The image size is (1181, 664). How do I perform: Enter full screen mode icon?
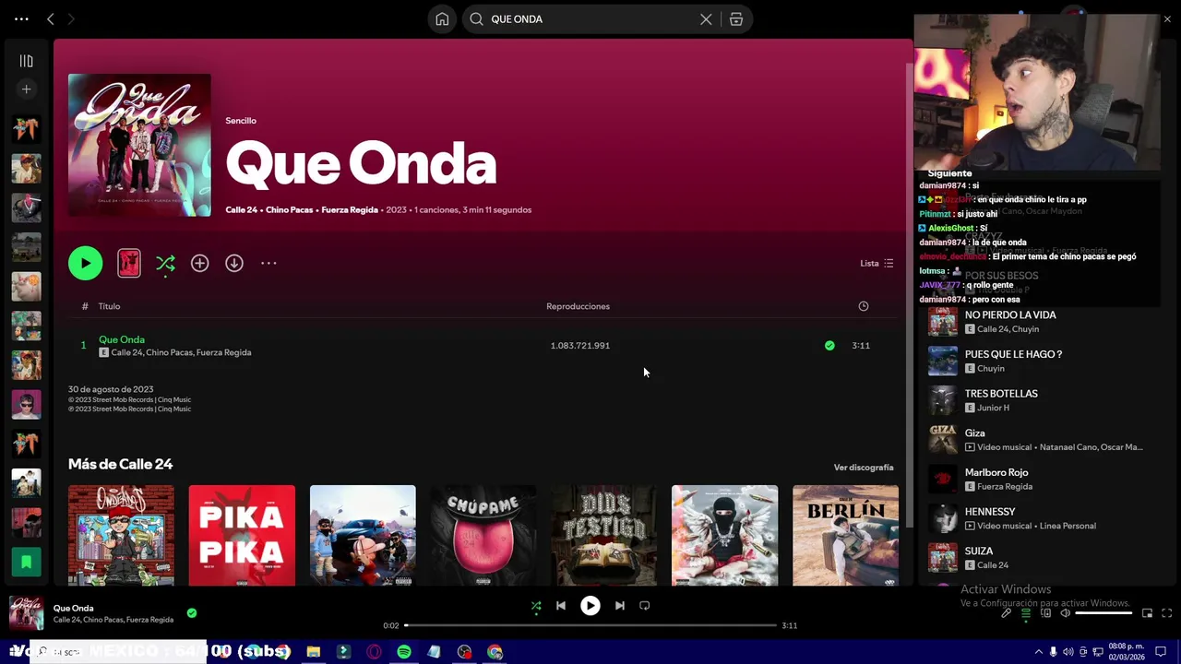1167,613
